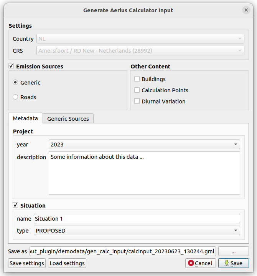Open the year dropdown showing 2023
This screenshot has height=276, width=257.
pyautogui.click(x=144, y=145)
